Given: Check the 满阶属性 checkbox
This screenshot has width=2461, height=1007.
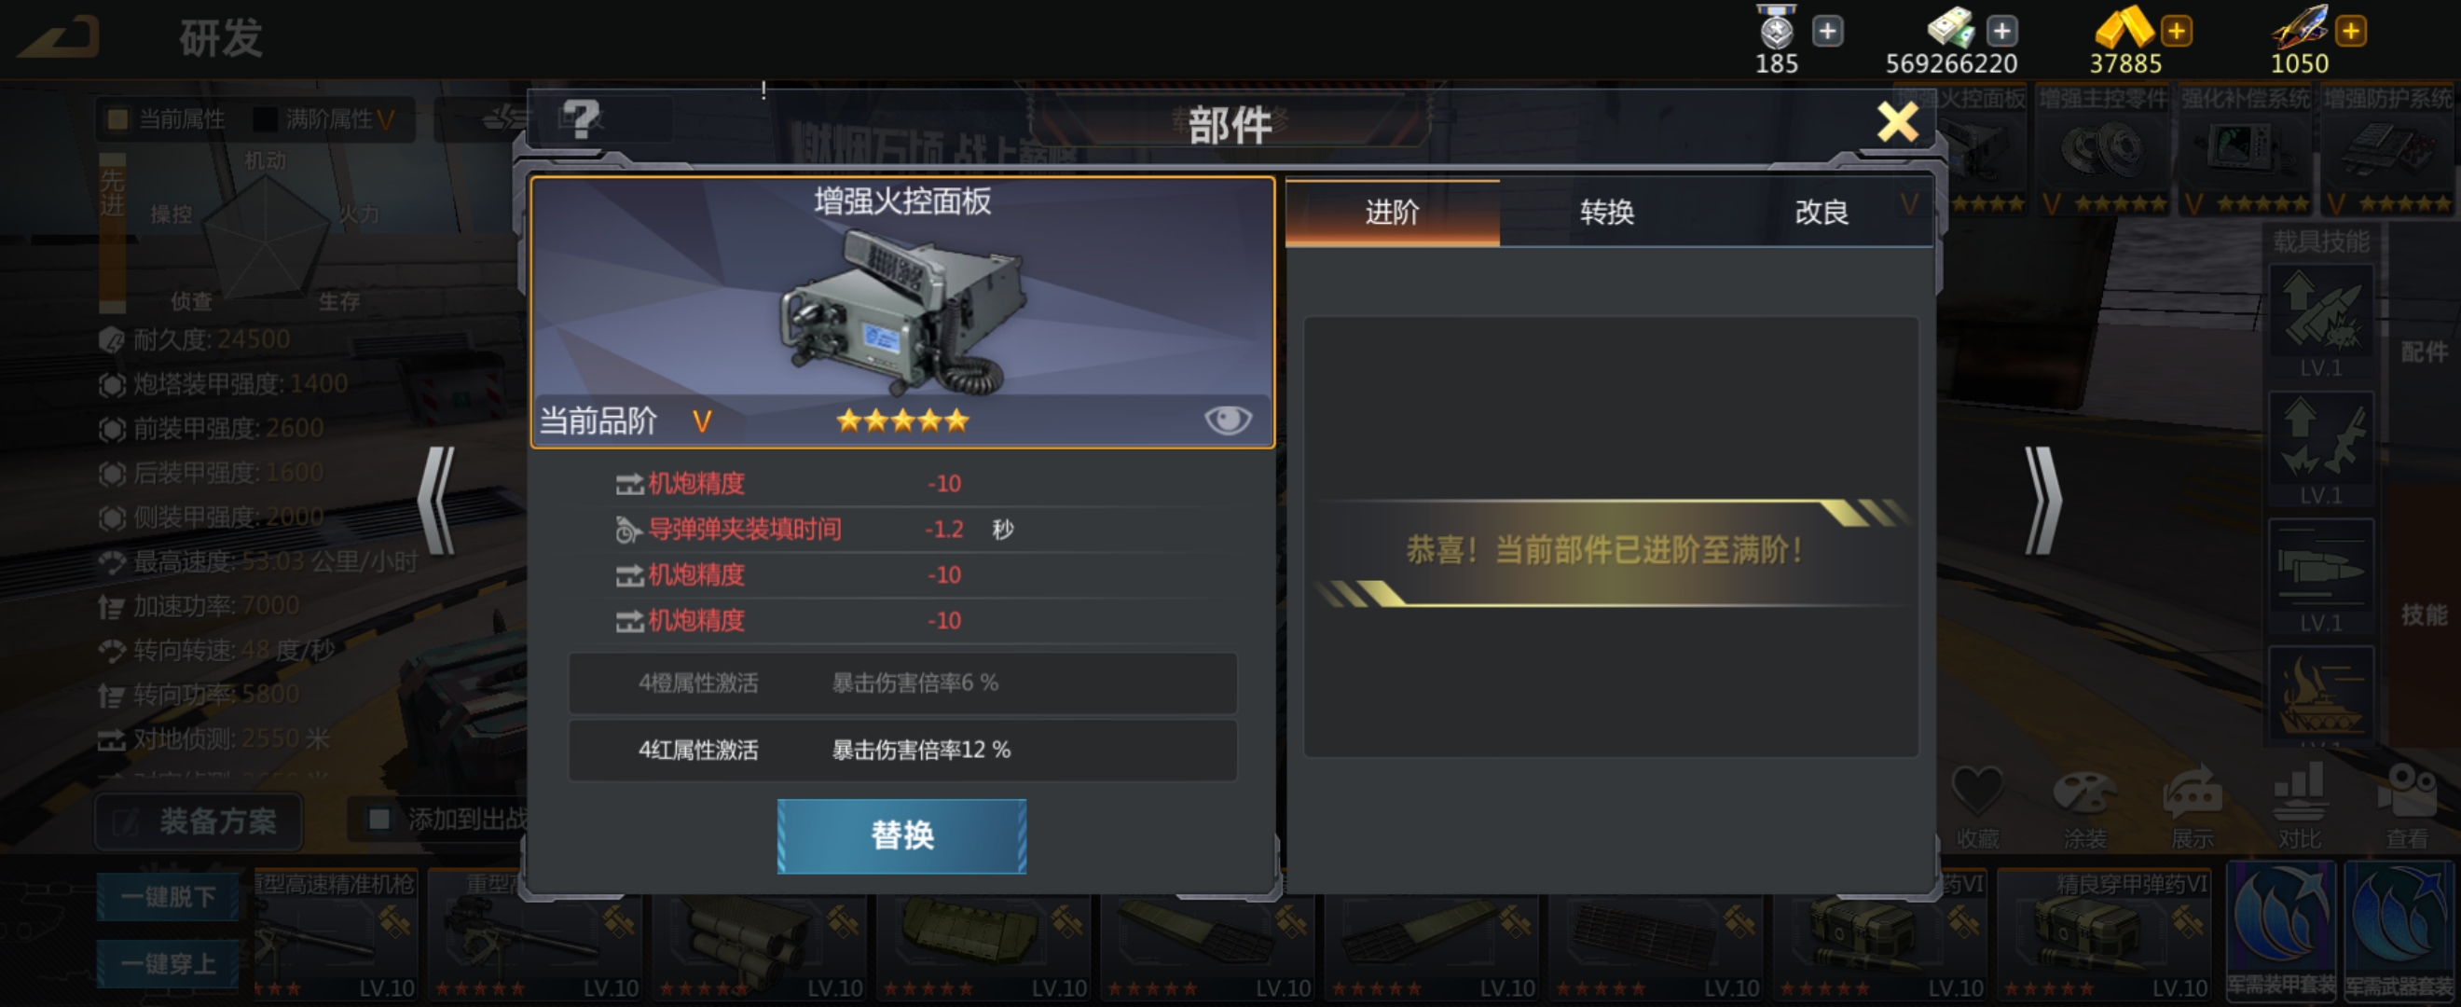Looking at the screenshot, I should [265, 119].
